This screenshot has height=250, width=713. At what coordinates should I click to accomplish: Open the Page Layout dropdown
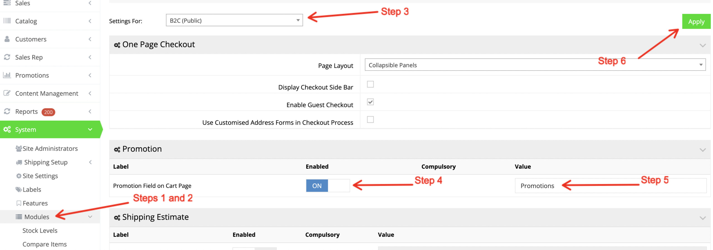point(535,65)
